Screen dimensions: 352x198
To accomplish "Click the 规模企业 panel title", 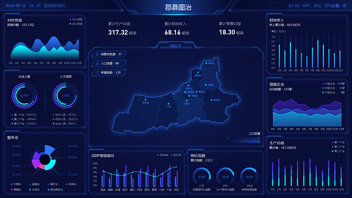I will tap(277, 84).
